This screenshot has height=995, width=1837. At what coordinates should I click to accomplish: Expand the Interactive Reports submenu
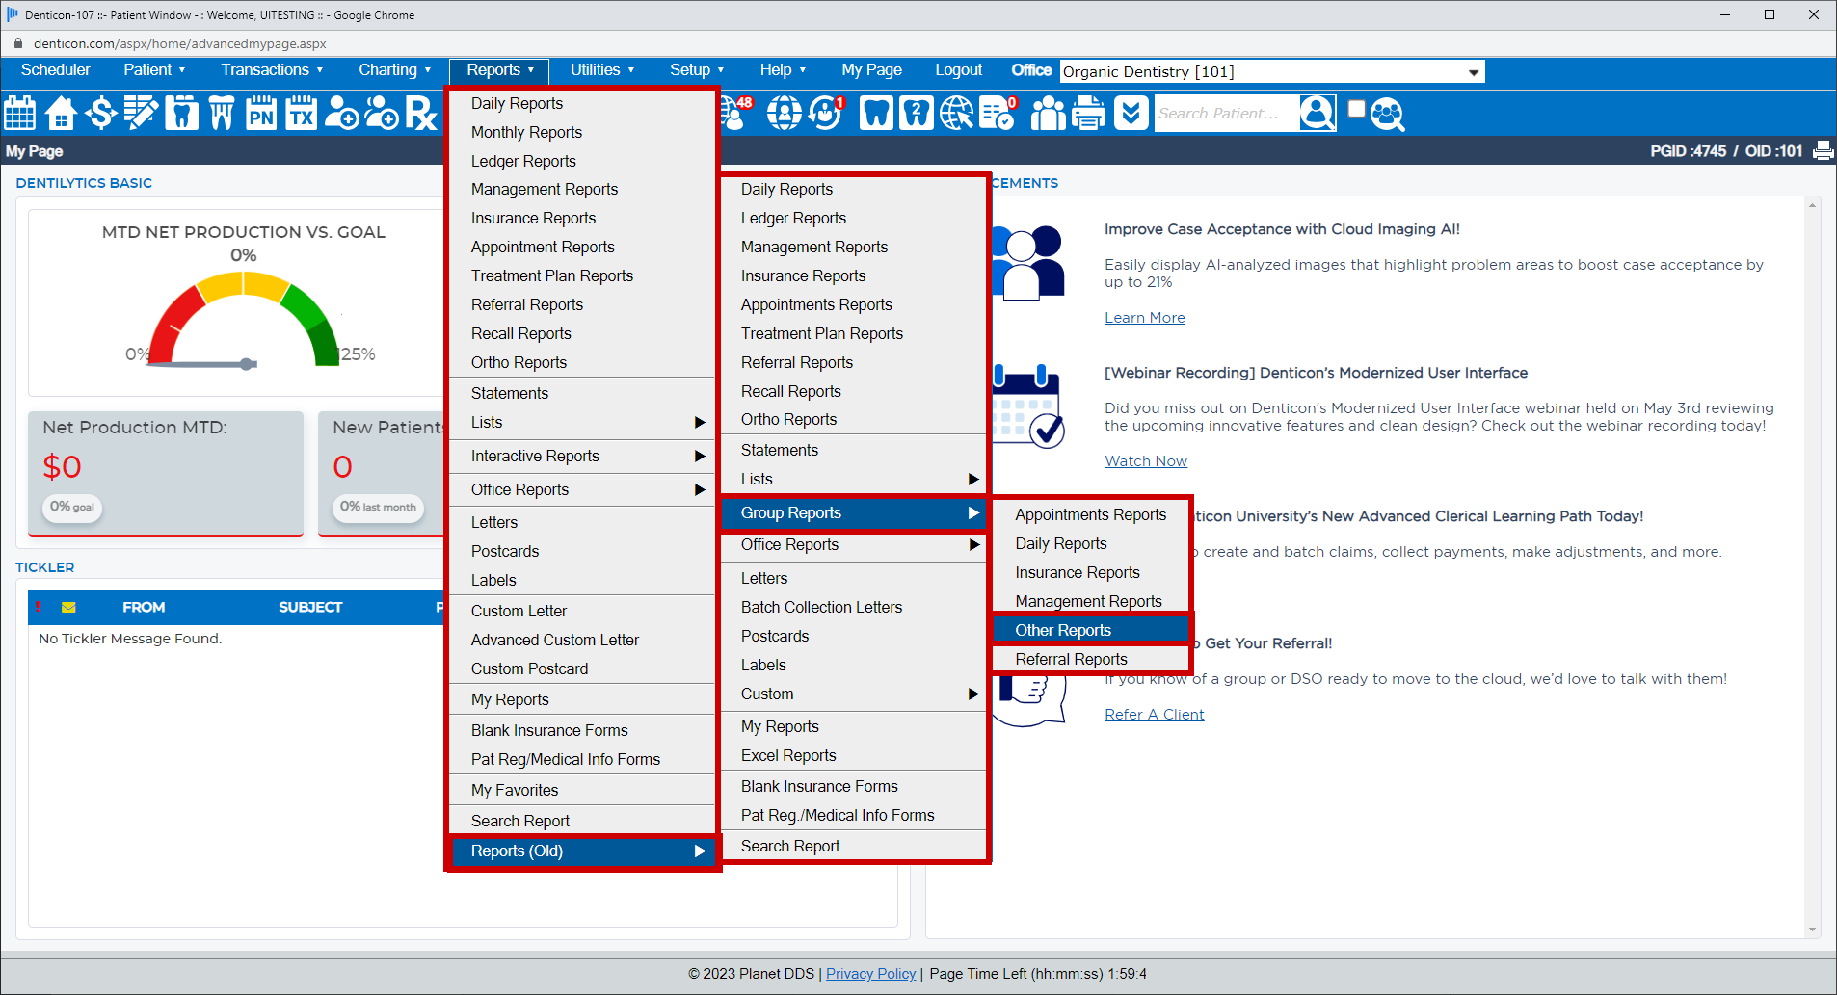click(582, 456)
